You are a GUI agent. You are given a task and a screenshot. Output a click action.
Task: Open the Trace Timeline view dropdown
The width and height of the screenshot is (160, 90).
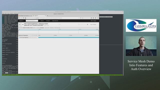tap(94, 24)
